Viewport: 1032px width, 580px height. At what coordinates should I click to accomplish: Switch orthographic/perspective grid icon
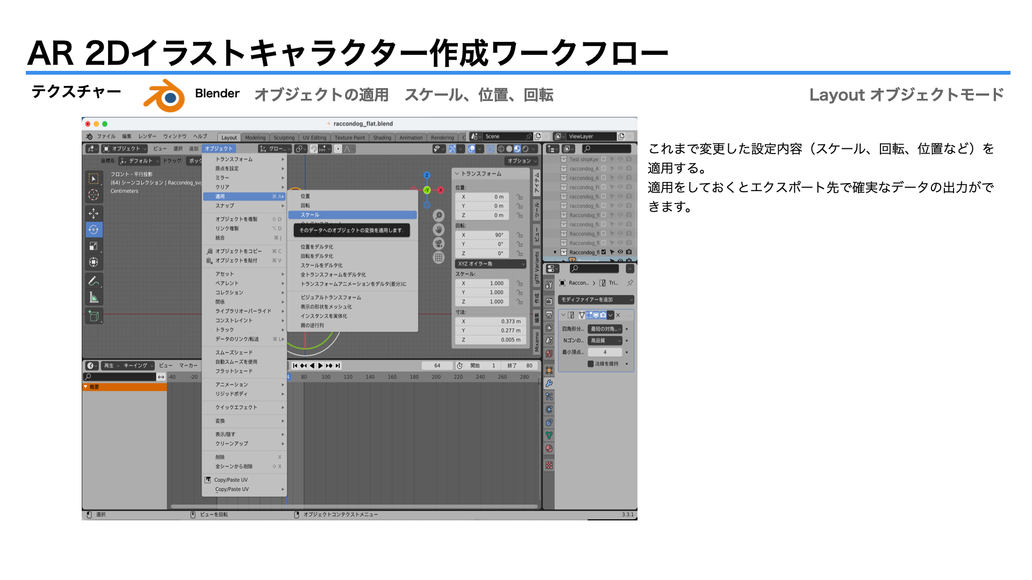[x=439, y=257]
